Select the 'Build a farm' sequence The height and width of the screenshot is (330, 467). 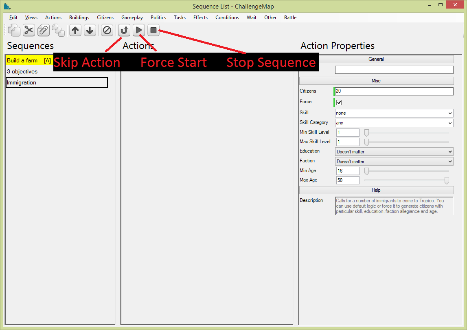point(29,60)
